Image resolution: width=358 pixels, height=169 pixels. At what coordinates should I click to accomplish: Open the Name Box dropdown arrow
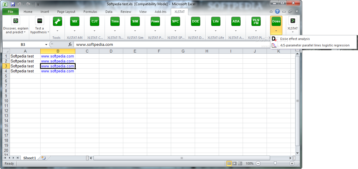point(46,45)
